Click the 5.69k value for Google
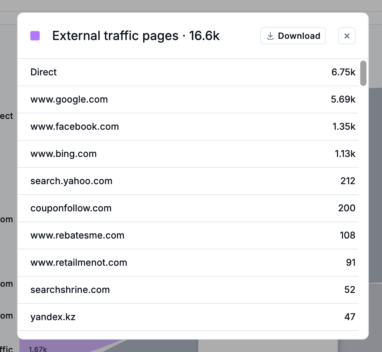This screenshot has width=382, height=352. [x=343, y=99]
